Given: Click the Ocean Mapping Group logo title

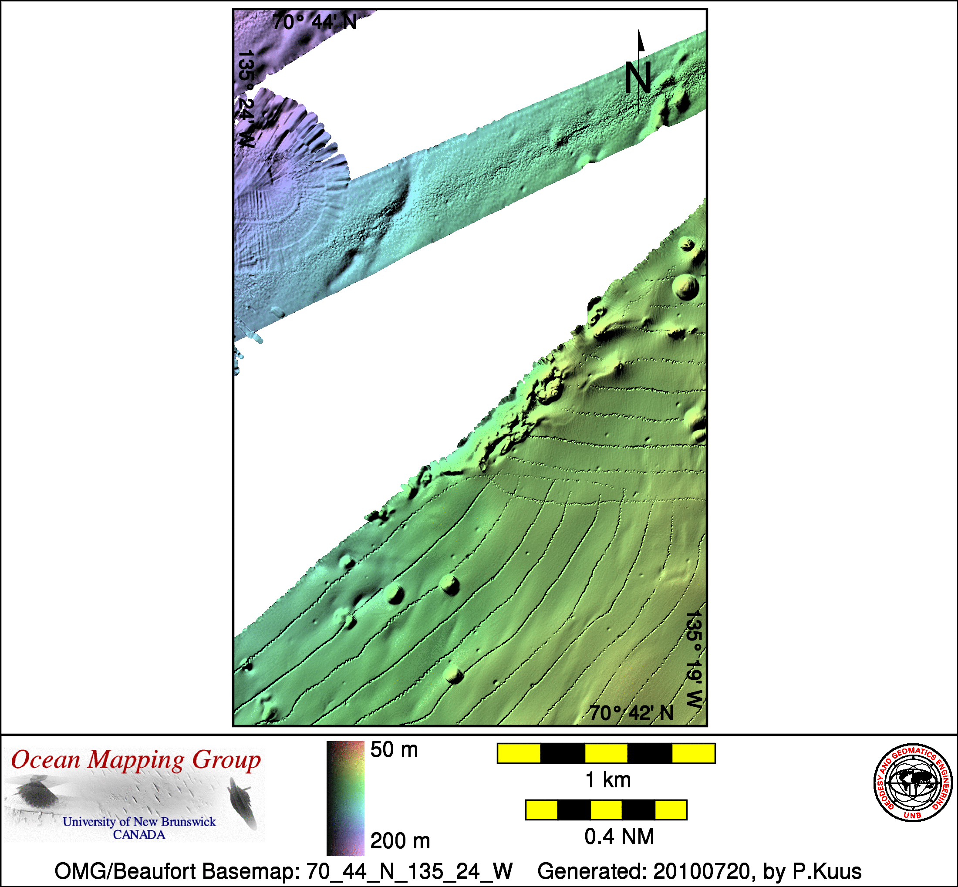Looking at the screenshot, I should (x=136, y=761).
